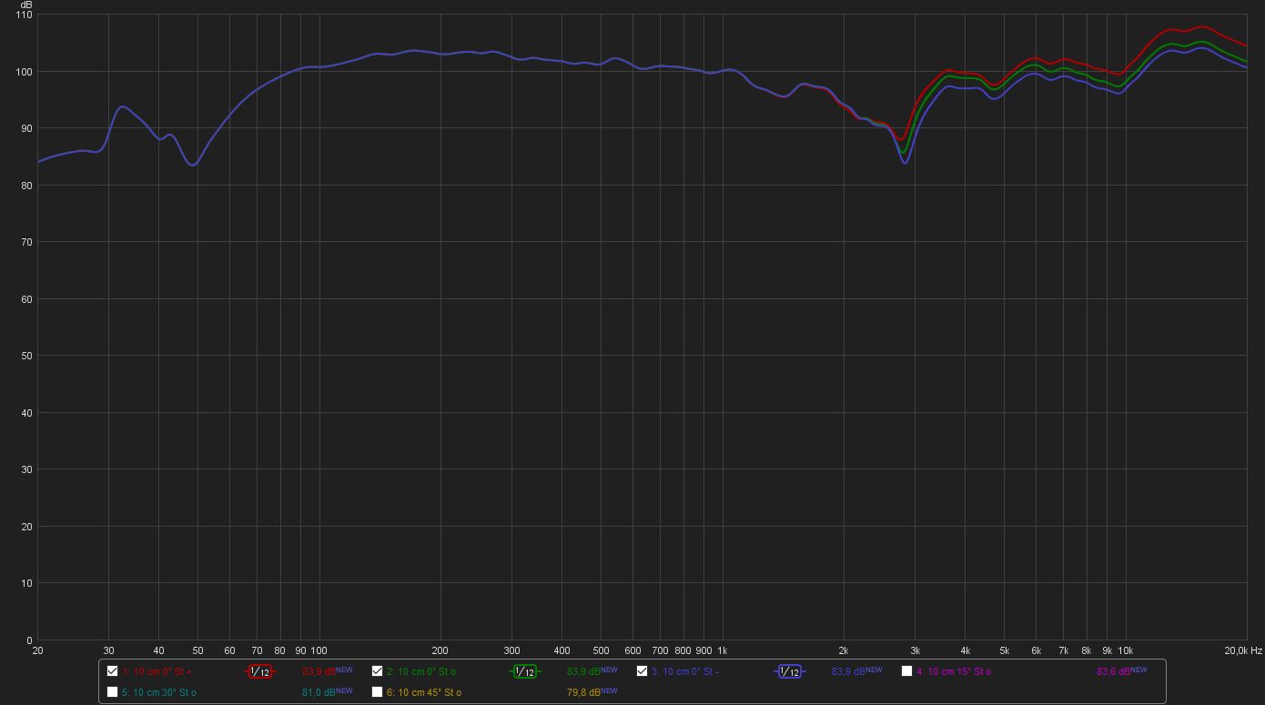1265x705 pixels.
Task: Click the 10k label on the frequency axis
Action: point(1125,650)
